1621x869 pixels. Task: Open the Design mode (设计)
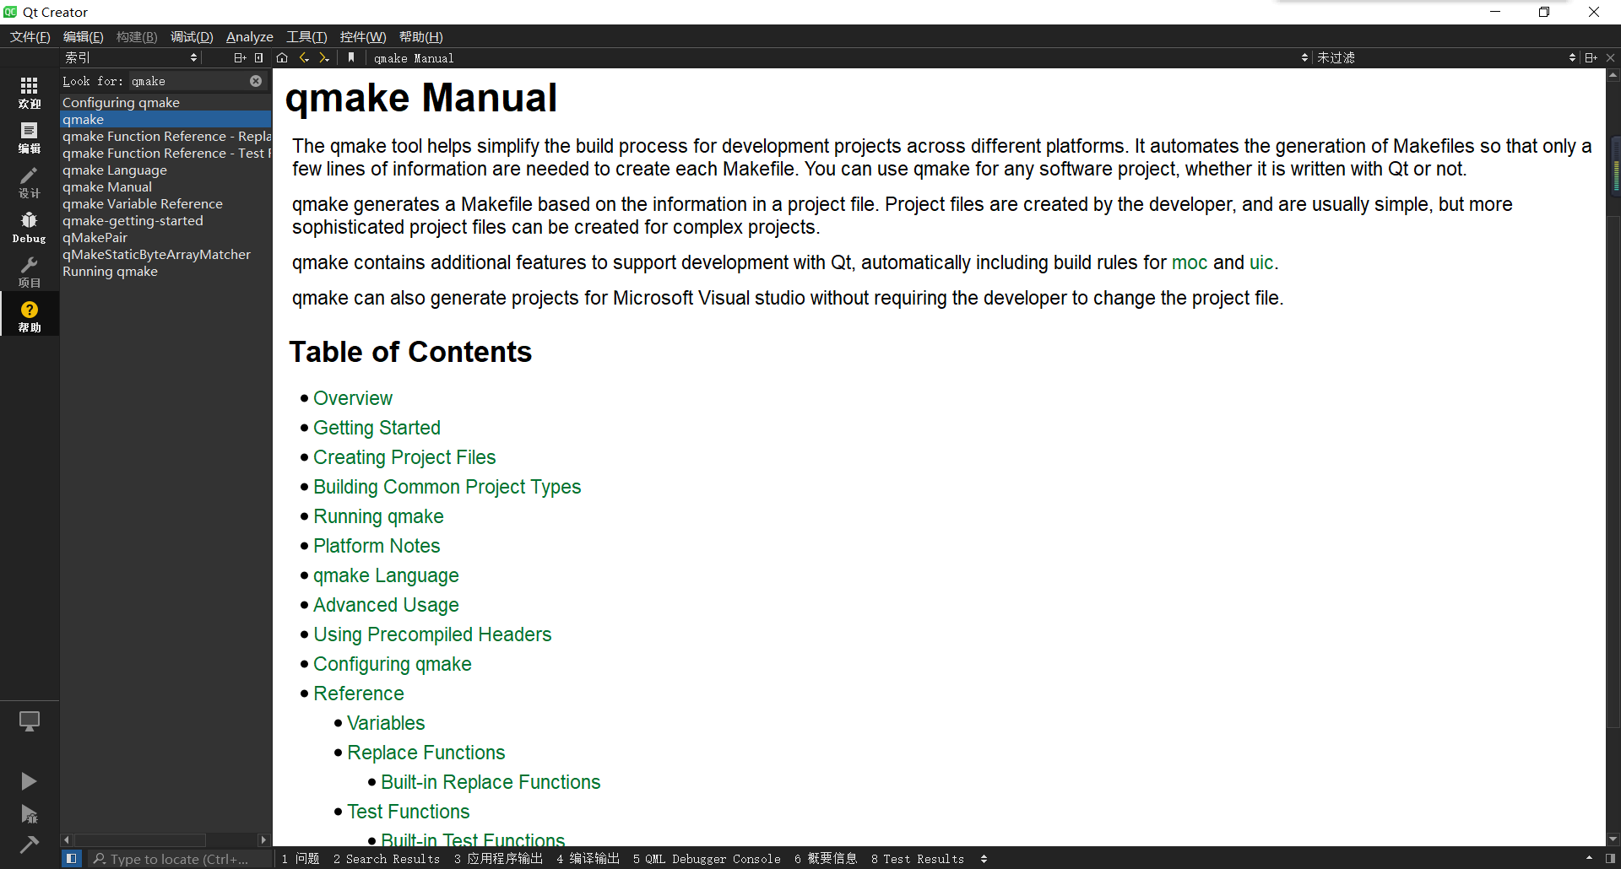[30, 181]
